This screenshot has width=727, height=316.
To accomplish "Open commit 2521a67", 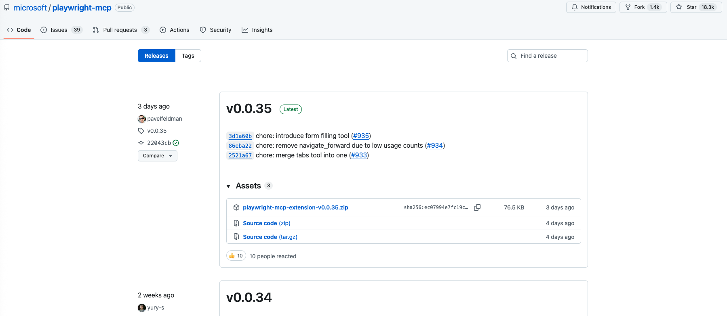I will [x=240, y=155].
